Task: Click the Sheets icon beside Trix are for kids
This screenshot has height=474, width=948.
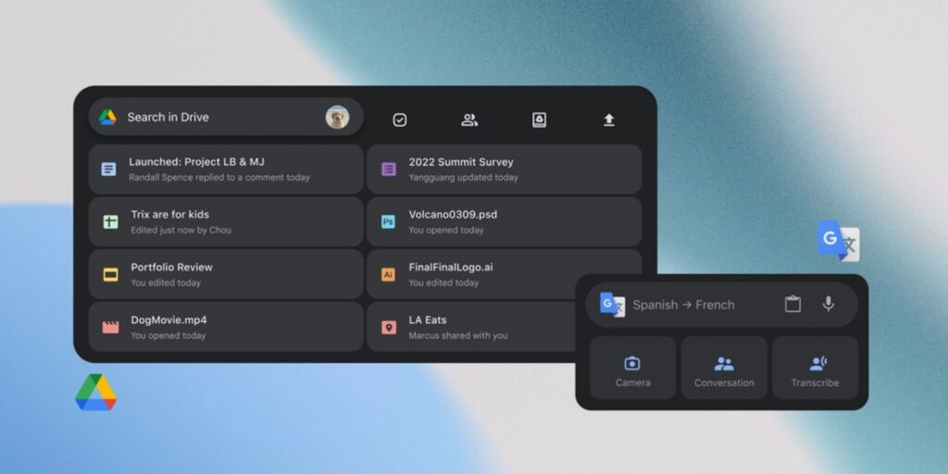Action: tap(110, 222)
